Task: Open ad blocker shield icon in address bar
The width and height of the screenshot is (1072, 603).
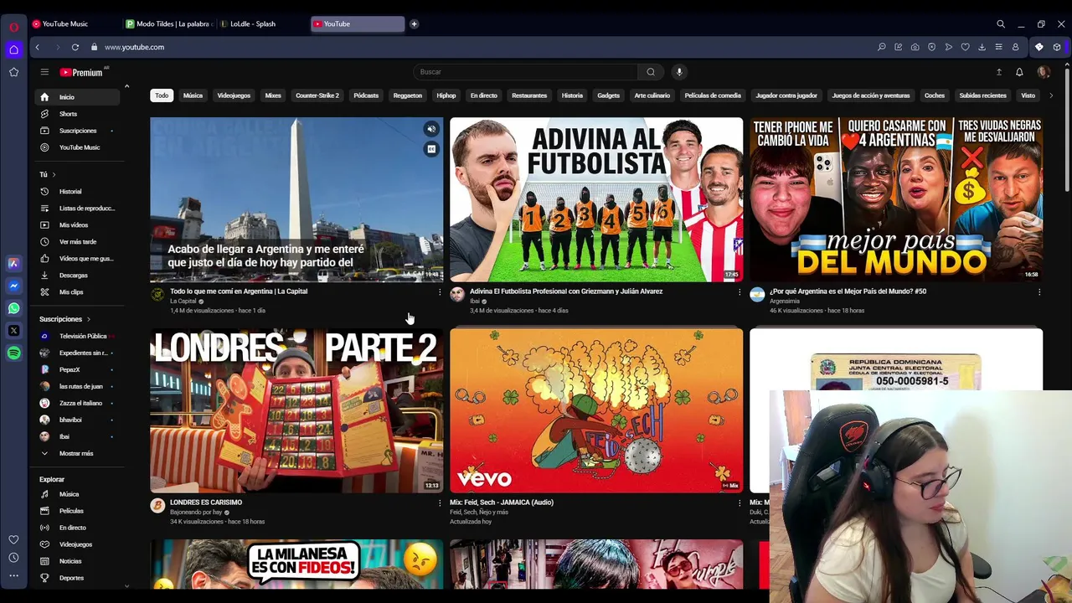Action: click(x=931, y=48)
